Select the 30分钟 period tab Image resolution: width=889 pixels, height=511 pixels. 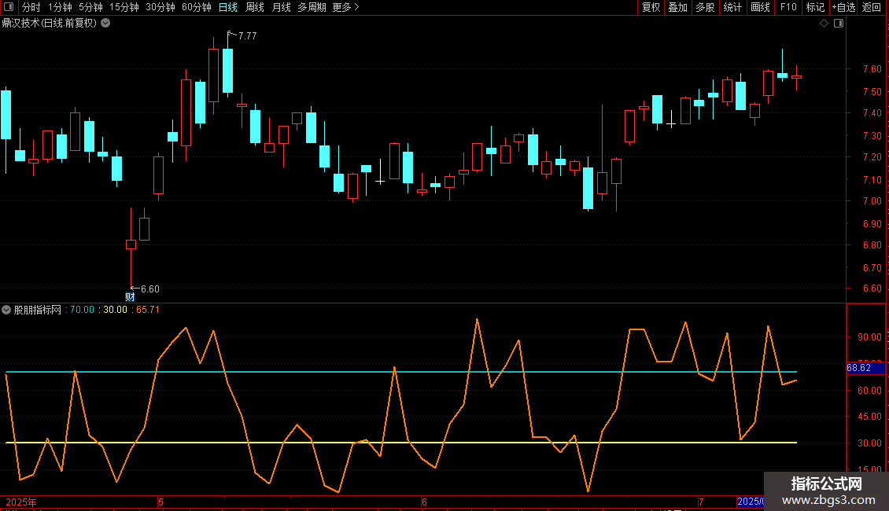point(160,7)
